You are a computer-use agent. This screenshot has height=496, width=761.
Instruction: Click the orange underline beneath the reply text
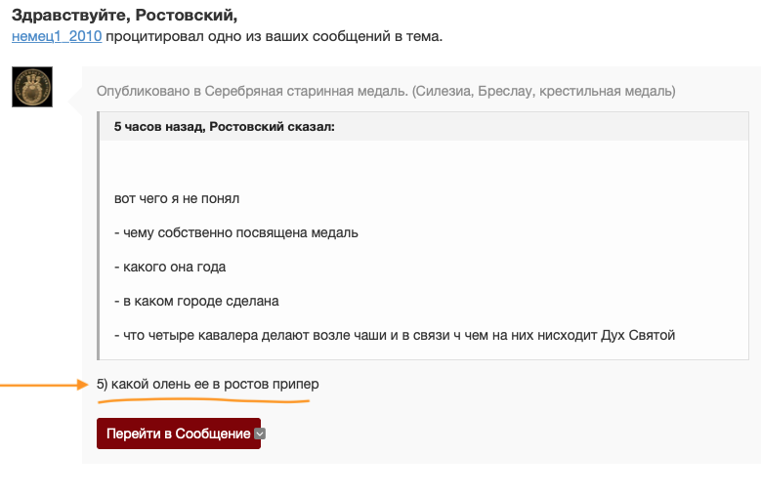[203, 400]
